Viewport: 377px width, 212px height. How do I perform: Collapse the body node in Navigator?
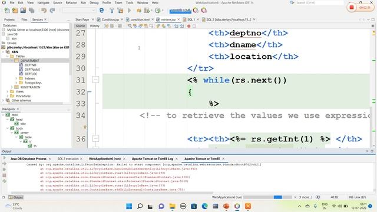(8, 128)
